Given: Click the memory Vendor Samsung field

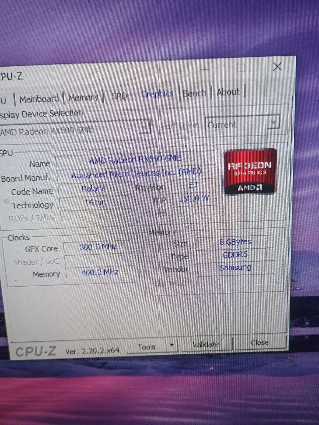Looking at the screenshot, I should pyautogui.click(x=235, y=268).
